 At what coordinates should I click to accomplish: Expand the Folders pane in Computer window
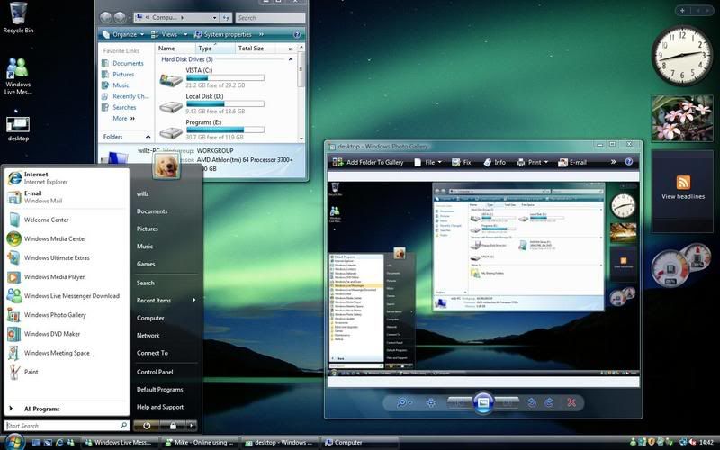point(148,137)
